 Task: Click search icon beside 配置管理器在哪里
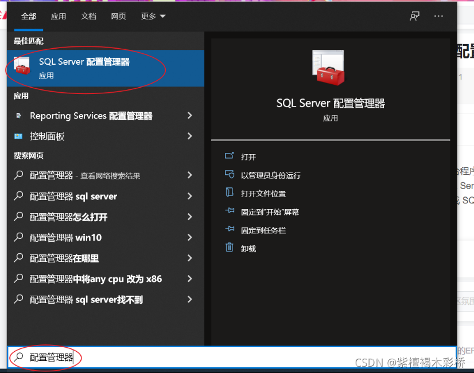point(18,258)
